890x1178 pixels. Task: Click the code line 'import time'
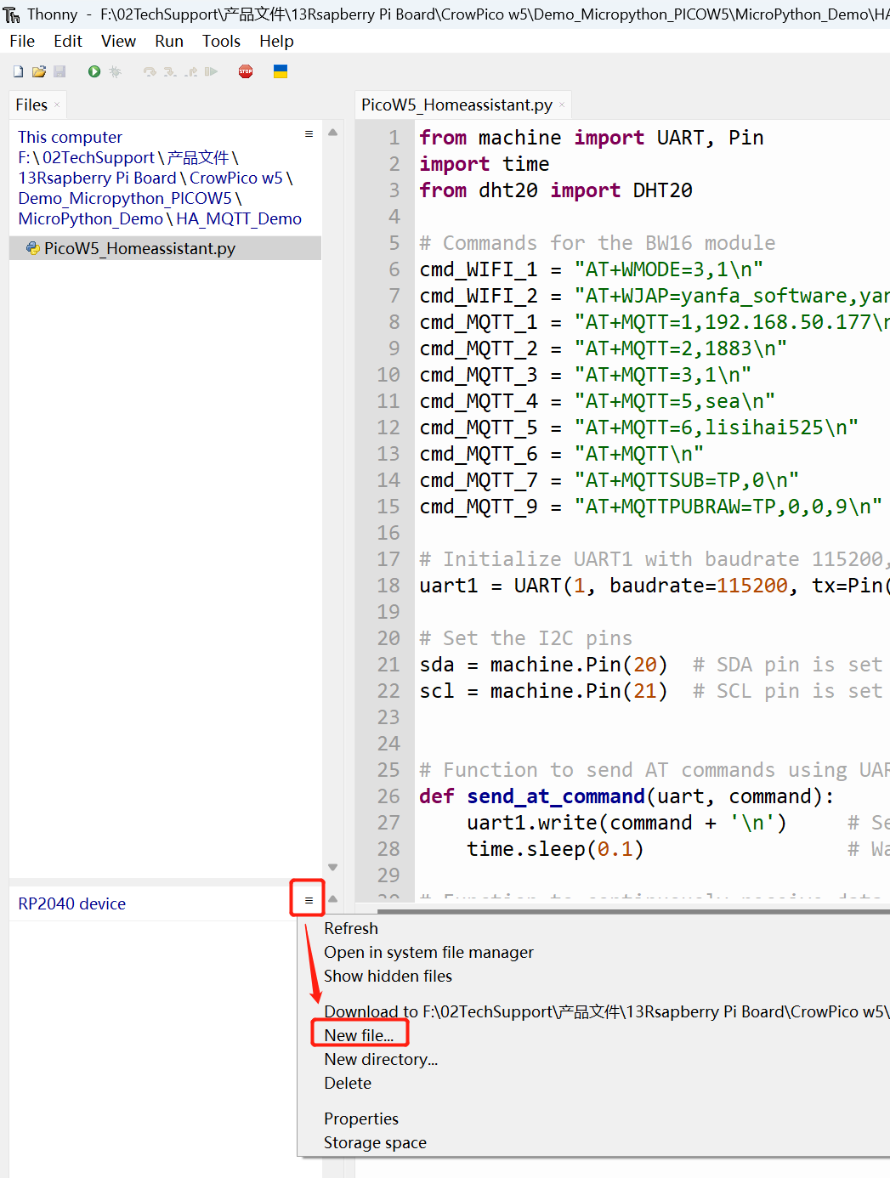point(484,164)
